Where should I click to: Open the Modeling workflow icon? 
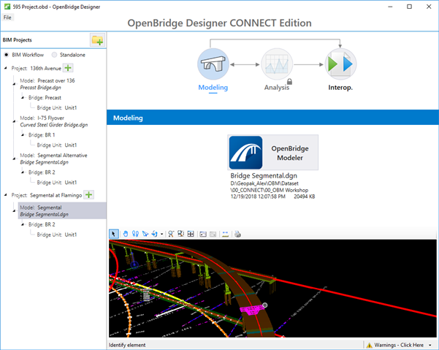[213, 64]
